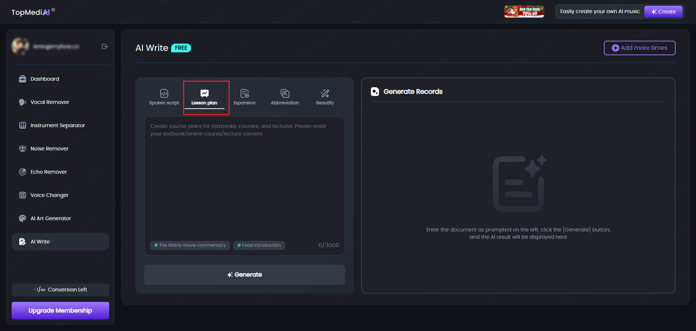Switch to the Expansion tab
The image size is (696, 331).
click(245, 97)
